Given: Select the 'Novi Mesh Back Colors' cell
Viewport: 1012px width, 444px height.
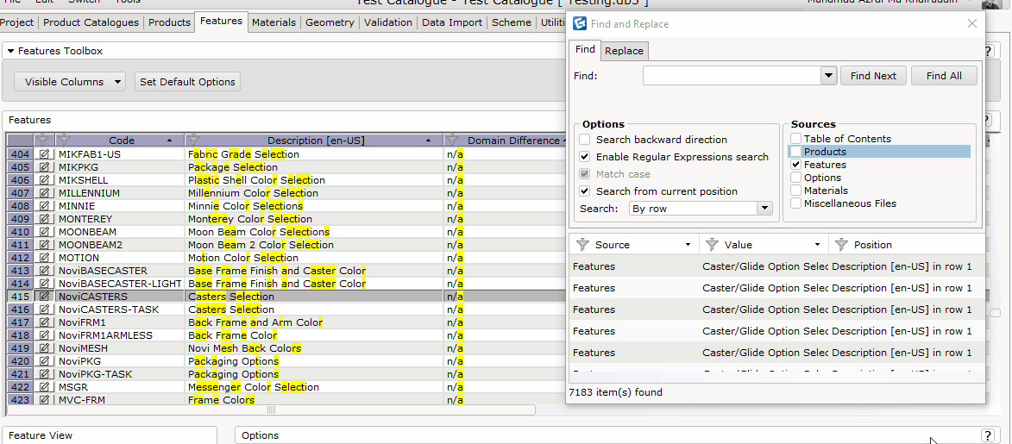Looking at the screenshot, I should click(x=314, y=347).
